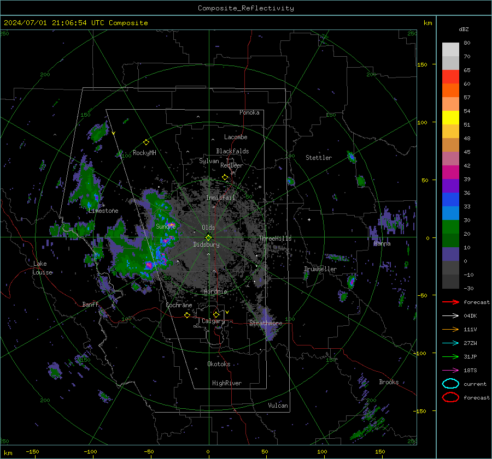Click the Banff map label

90,304
